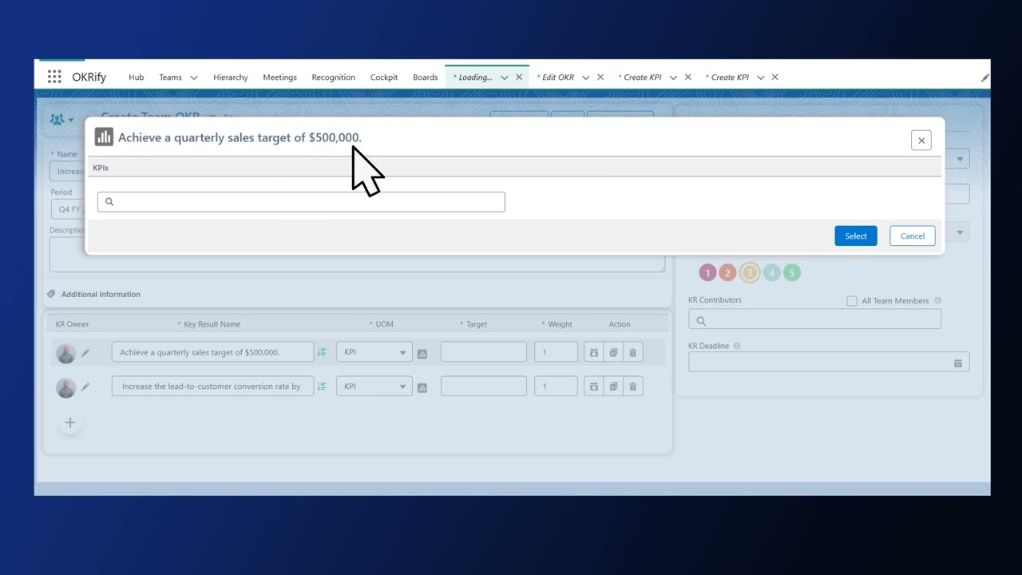
Task: Open chevron menu on Loading tab
Action: coord(504,77)
